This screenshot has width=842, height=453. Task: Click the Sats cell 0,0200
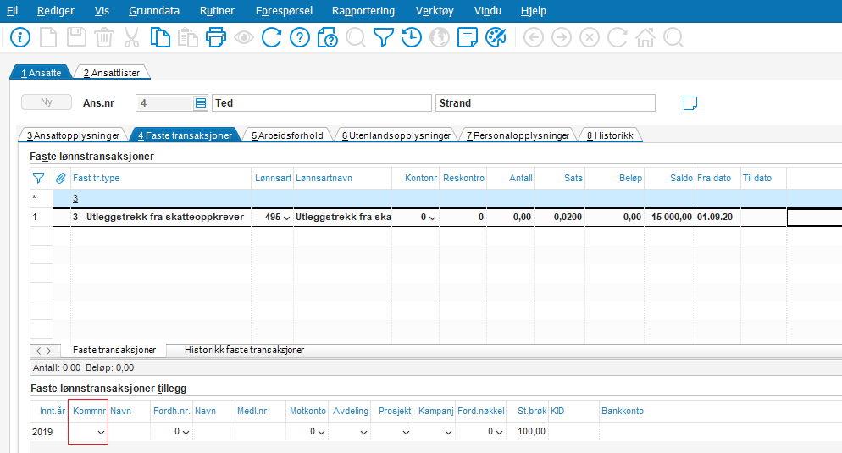[x=560, y=218]
